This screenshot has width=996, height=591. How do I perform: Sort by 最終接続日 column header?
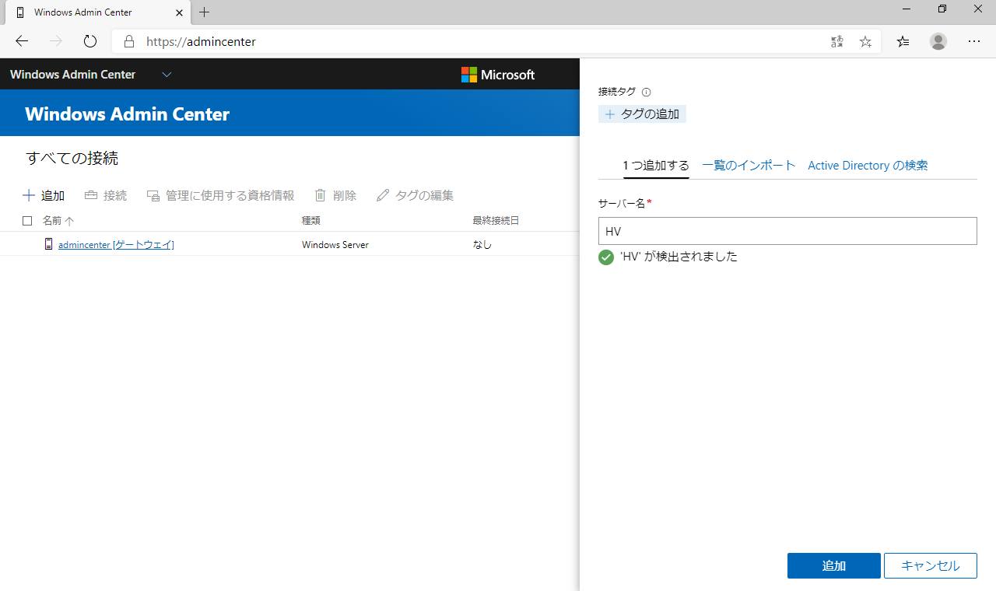(496, 221)
